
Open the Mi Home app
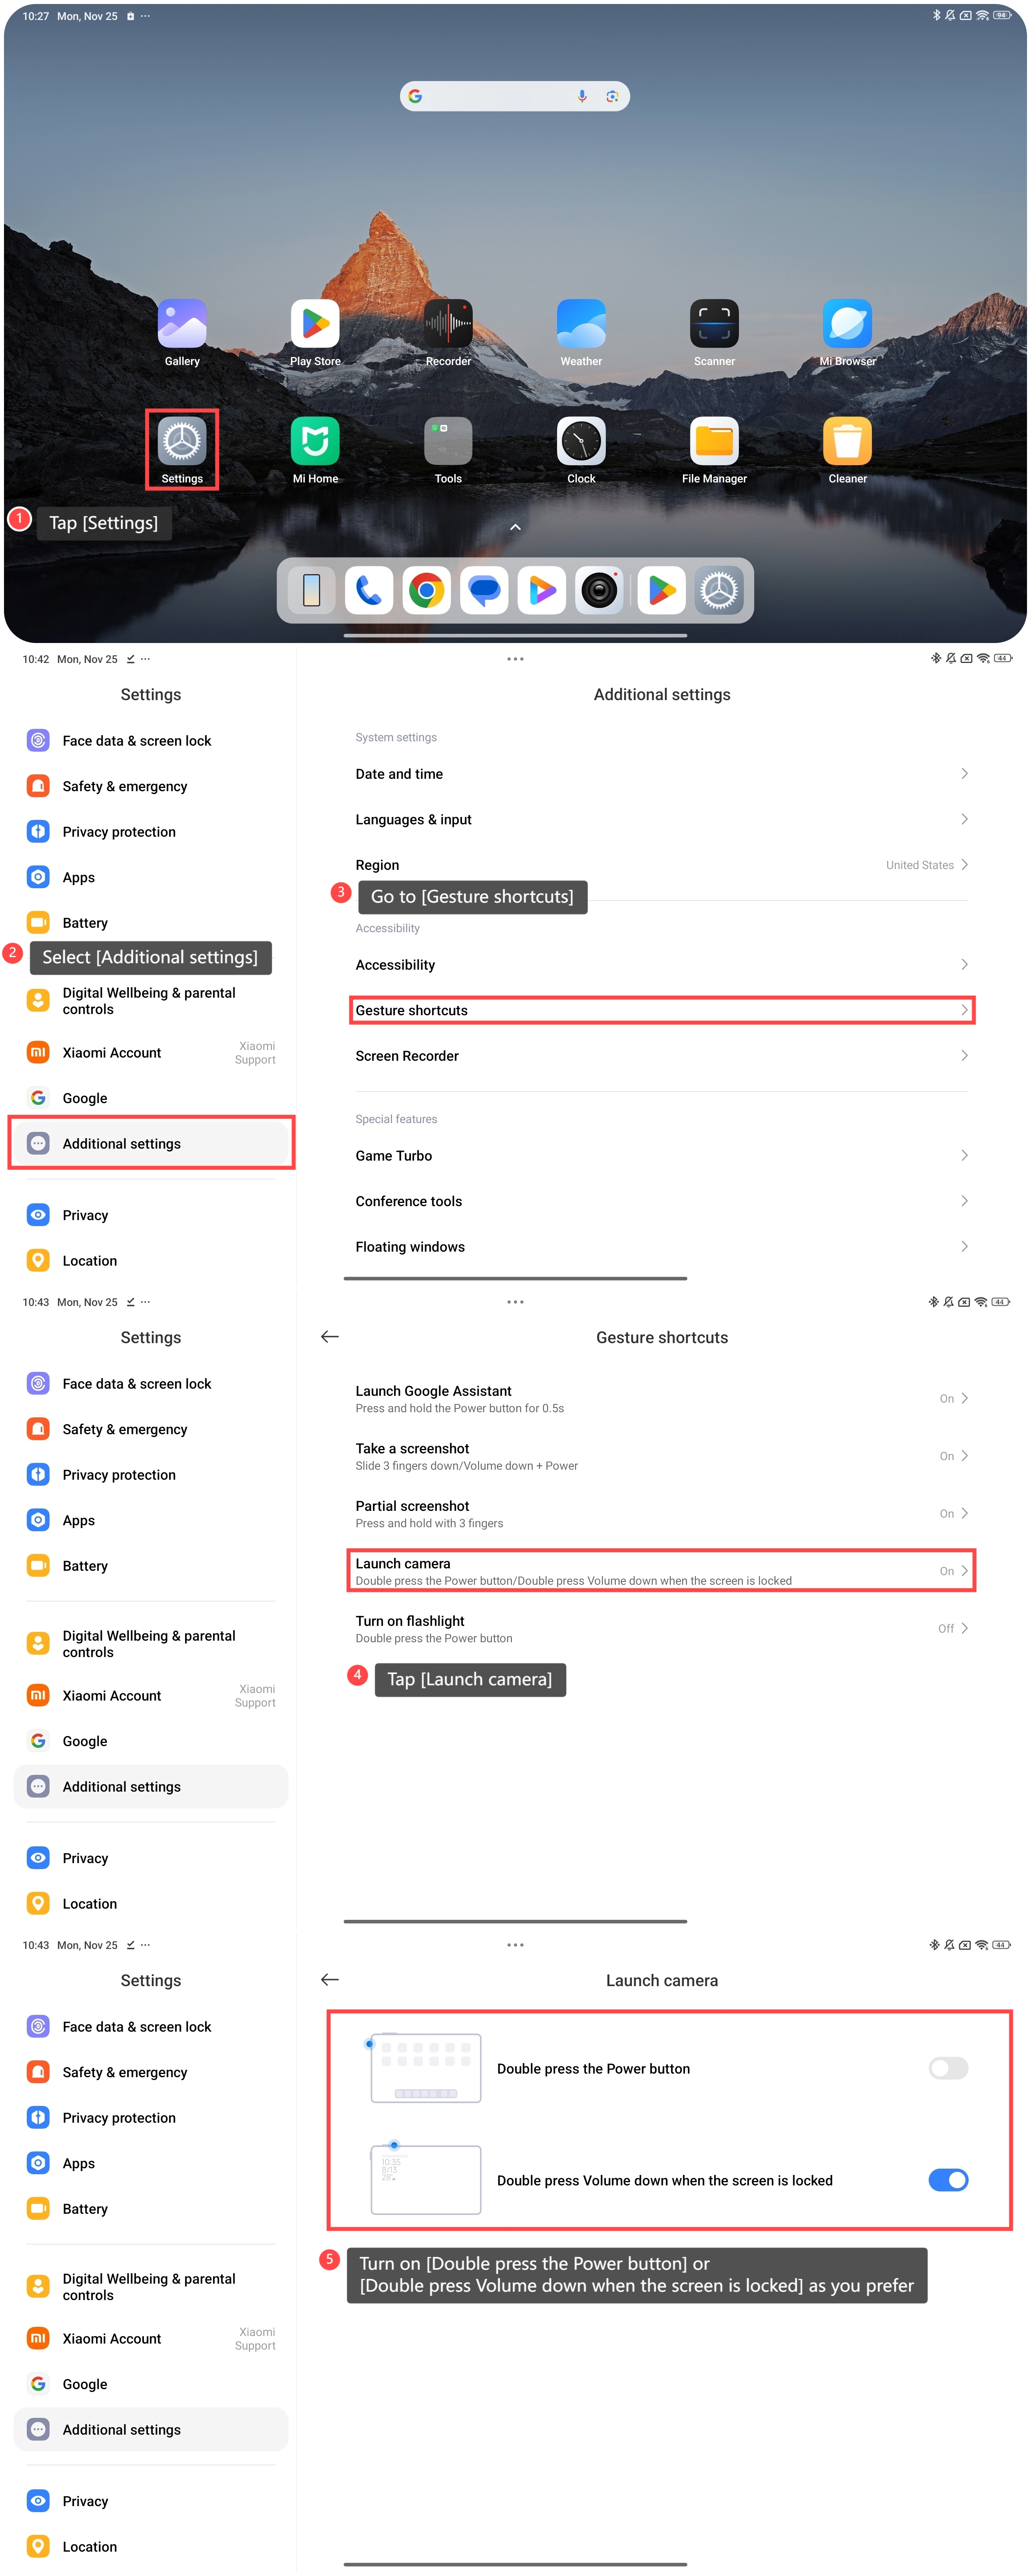click(315, 441)
